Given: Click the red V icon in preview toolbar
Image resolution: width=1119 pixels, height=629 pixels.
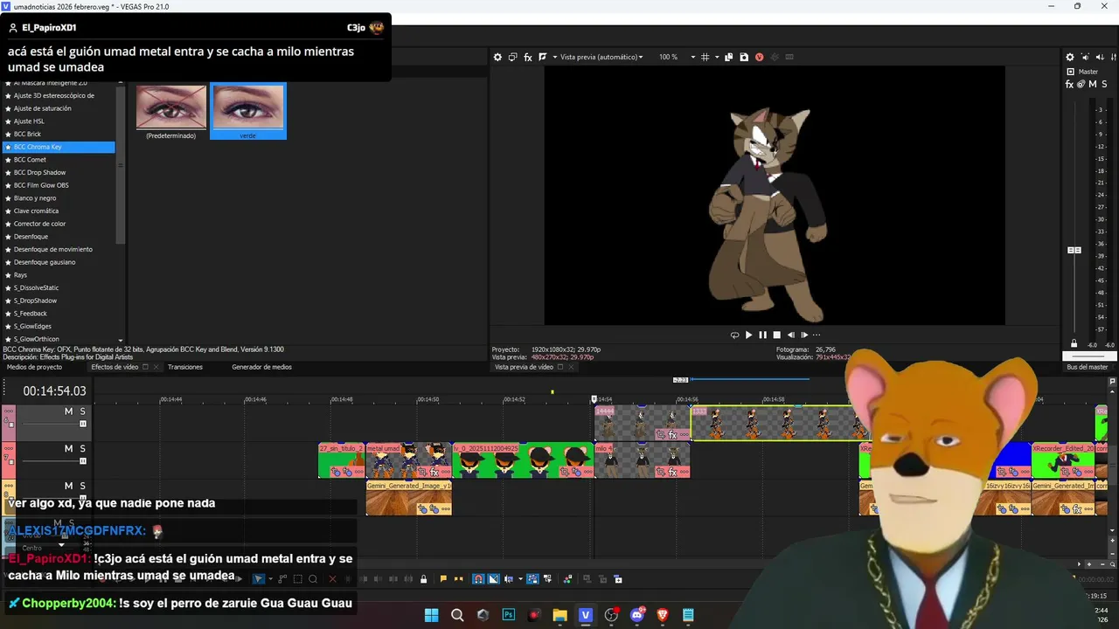Looking at the screenshot, I should 759,57.
